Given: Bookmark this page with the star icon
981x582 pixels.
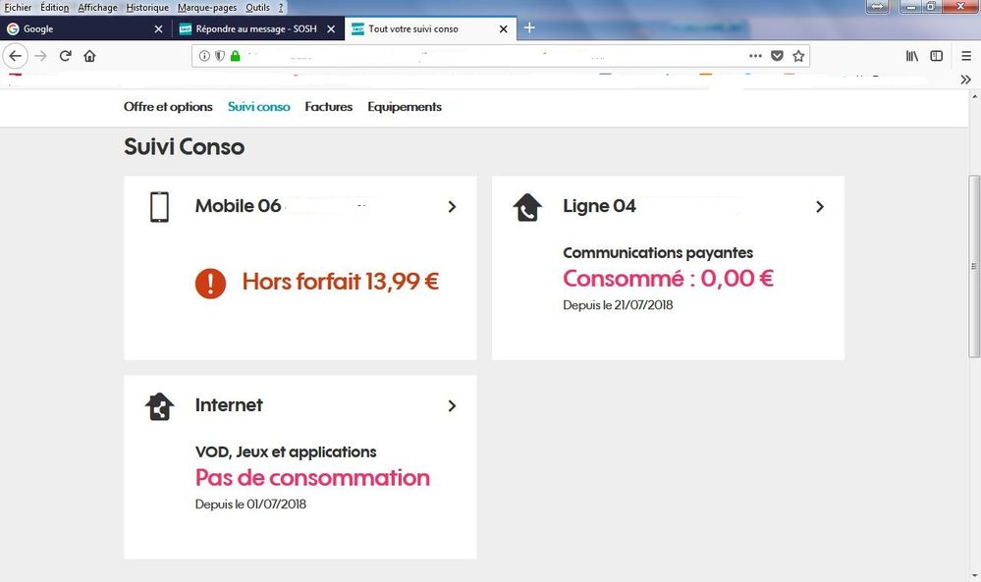Looking at the screenshot, I should click(x=798, y=56).
